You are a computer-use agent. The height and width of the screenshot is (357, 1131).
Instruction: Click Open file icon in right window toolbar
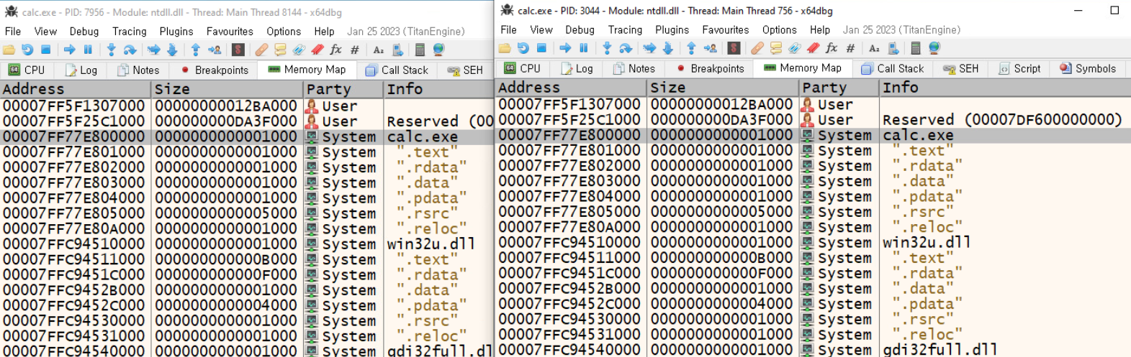505,48
